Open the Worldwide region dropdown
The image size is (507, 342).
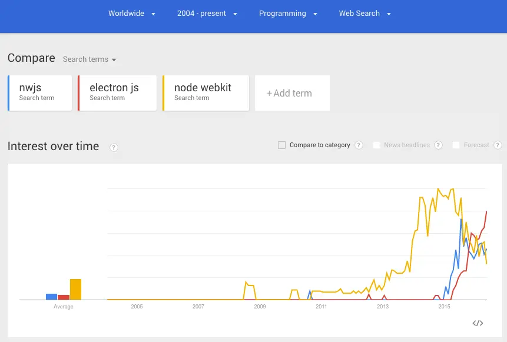(132, 13)
